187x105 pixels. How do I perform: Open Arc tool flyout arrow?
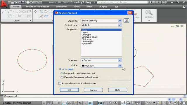14,11
